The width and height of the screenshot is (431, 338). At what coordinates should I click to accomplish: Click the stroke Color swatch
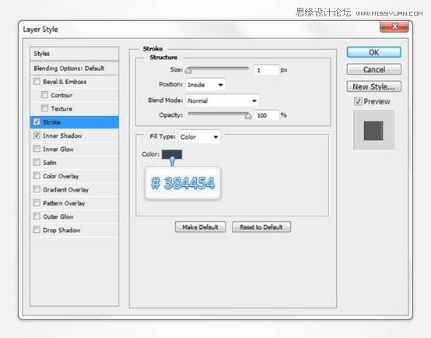pyautogui.click(x=172, y=154)
